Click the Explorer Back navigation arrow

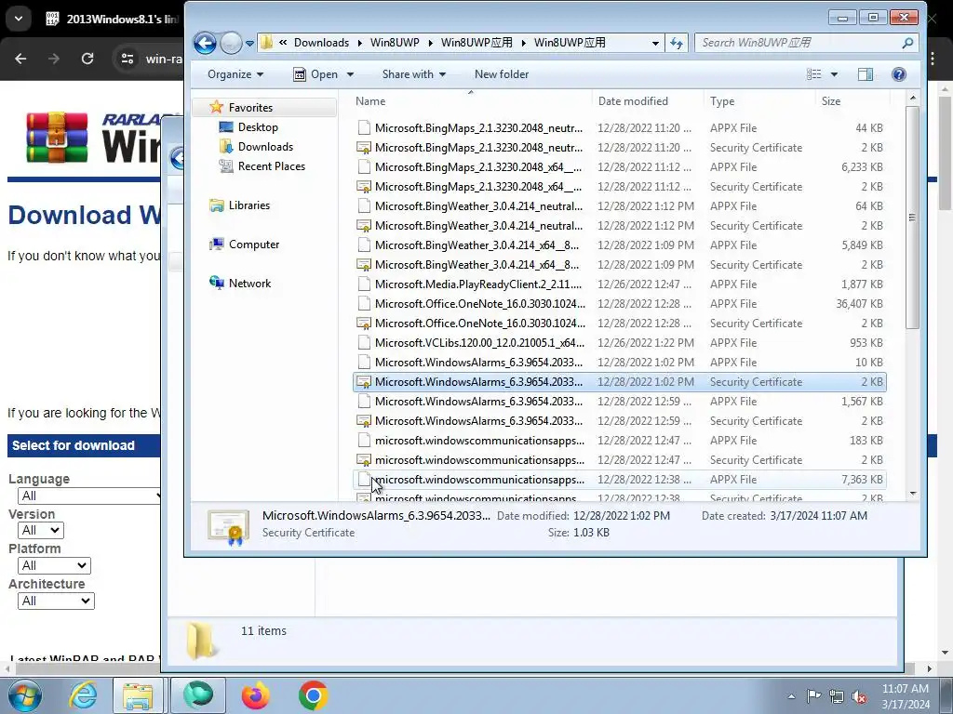205,43
